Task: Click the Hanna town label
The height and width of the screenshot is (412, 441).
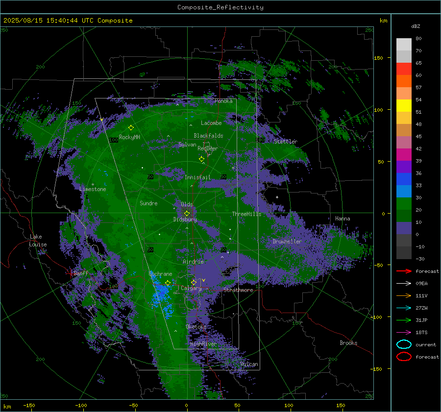Action: 343,218
